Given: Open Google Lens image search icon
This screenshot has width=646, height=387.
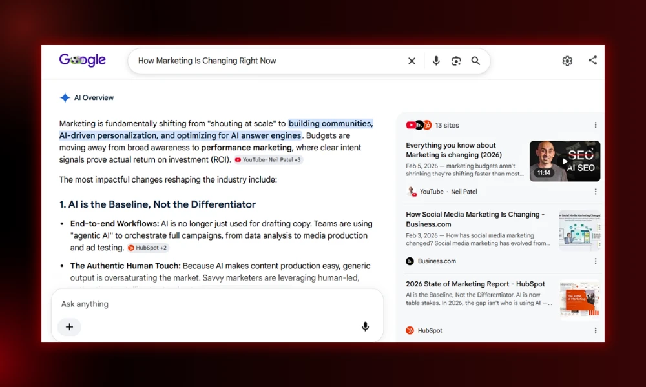Looking at the screenshot, I should [x=456, y=61].
